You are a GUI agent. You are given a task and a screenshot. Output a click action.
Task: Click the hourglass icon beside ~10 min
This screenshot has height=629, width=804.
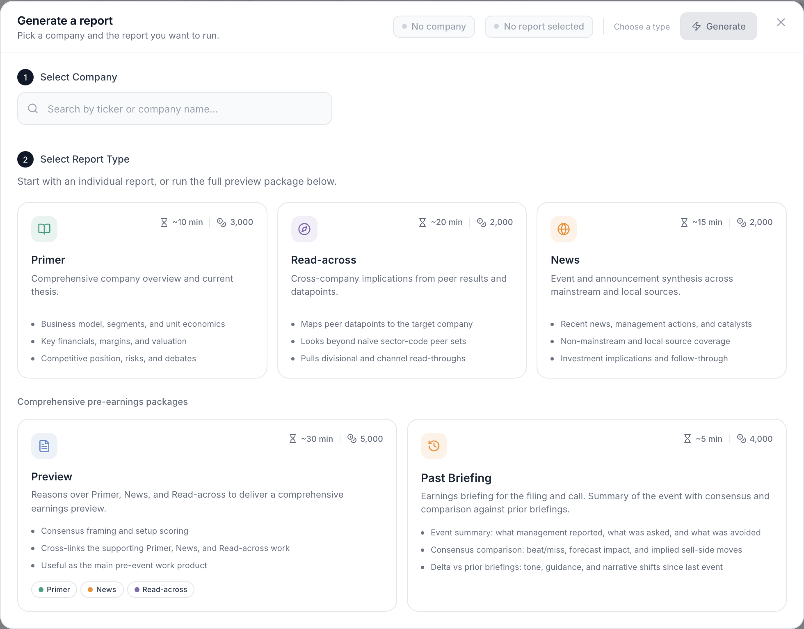click(164, 223)
